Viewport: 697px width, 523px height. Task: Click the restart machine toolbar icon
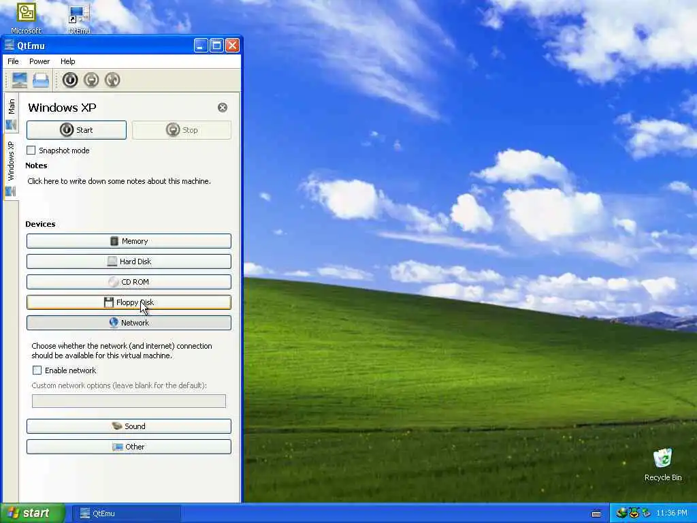[x=112, y=80]
